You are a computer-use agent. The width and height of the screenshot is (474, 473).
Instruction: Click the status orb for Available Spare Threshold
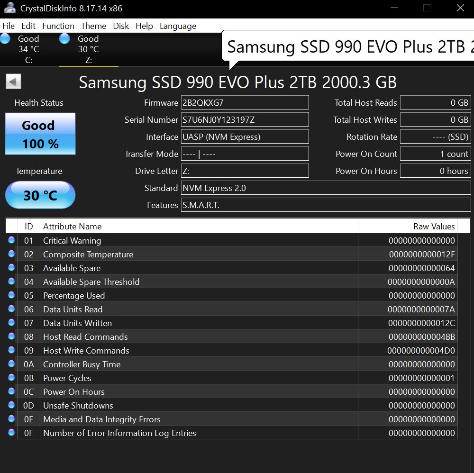pos(11,281)
